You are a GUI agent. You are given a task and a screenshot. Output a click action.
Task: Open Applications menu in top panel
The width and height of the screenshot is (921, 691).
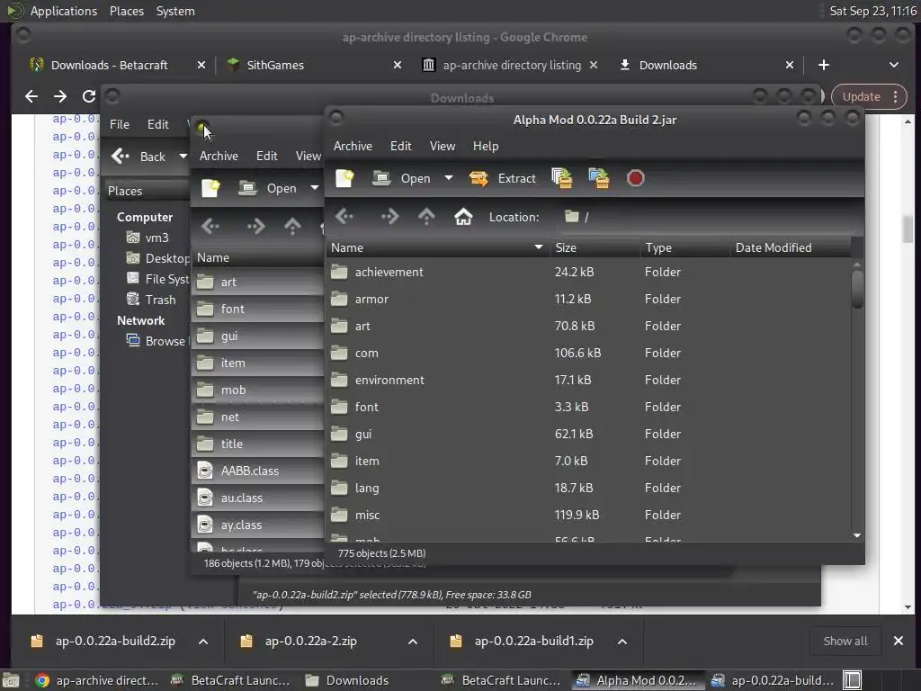pos(64,11)
